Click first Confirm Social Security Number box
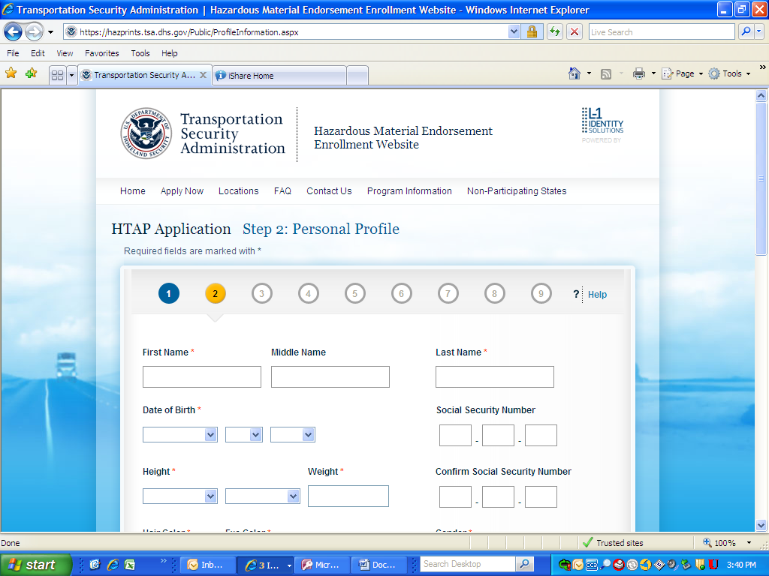The image size is (769, 576). pos(456,496)
